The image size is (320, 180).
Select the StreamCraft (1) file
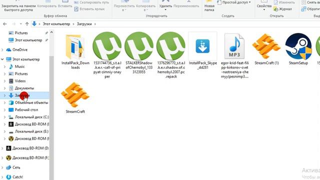tap(266, 49)
